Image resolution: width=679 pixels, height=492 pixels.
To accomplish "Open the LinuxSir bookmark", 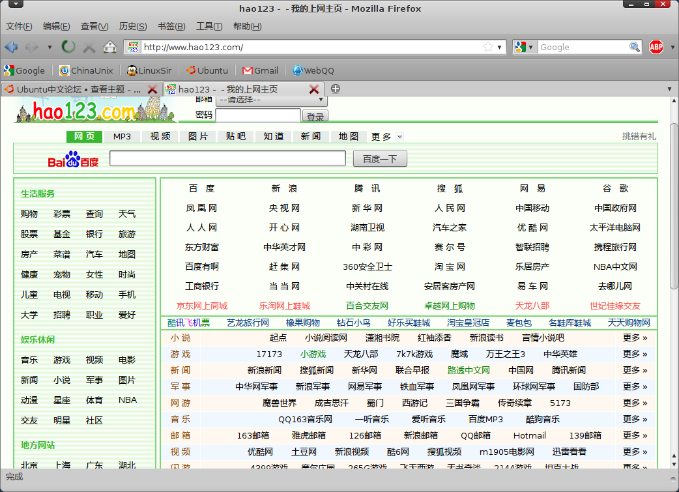I will pyautogui.click(x=149, y=70).
